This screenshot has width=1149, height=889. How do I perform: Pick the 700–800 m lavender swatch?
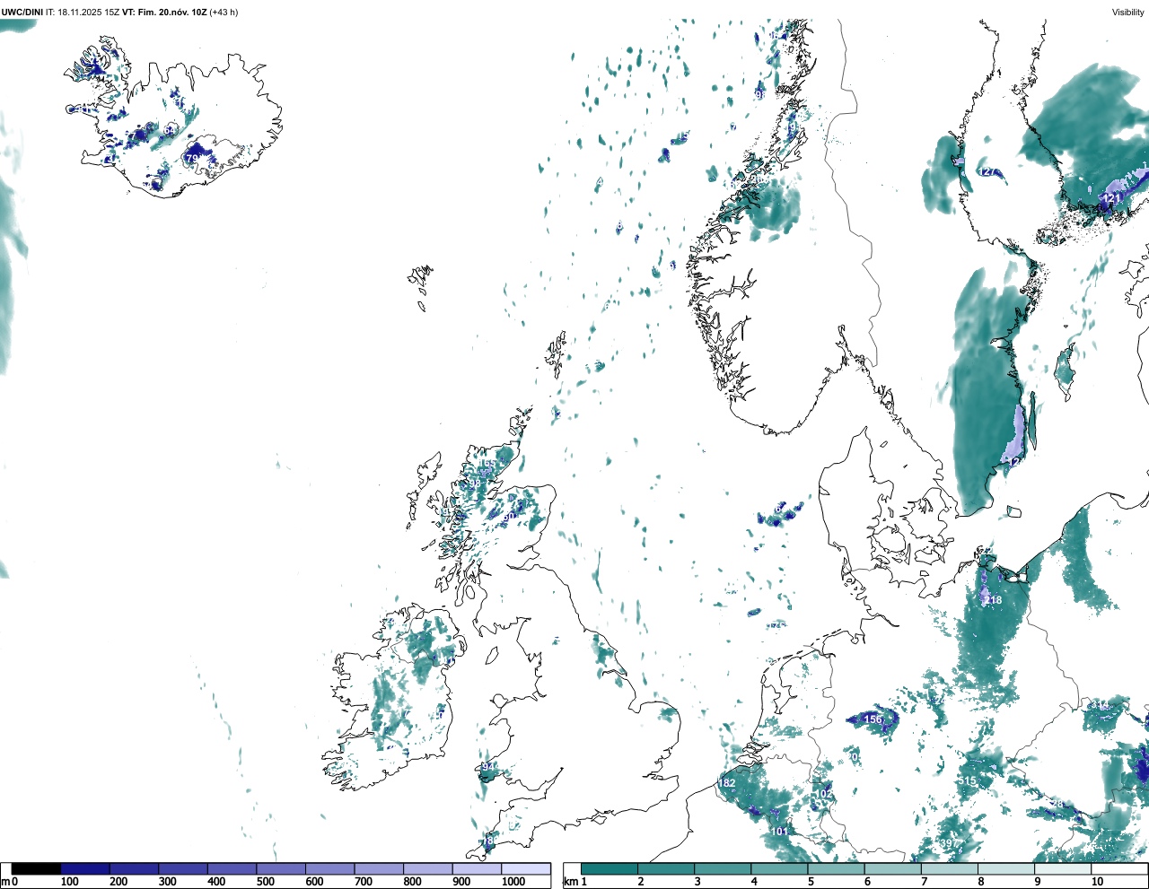click(379, 869)
